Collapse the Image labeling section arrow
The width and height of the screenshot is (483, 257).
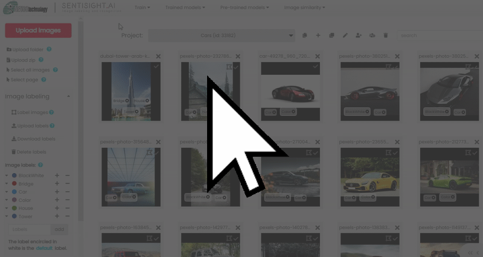pos(68,97)
